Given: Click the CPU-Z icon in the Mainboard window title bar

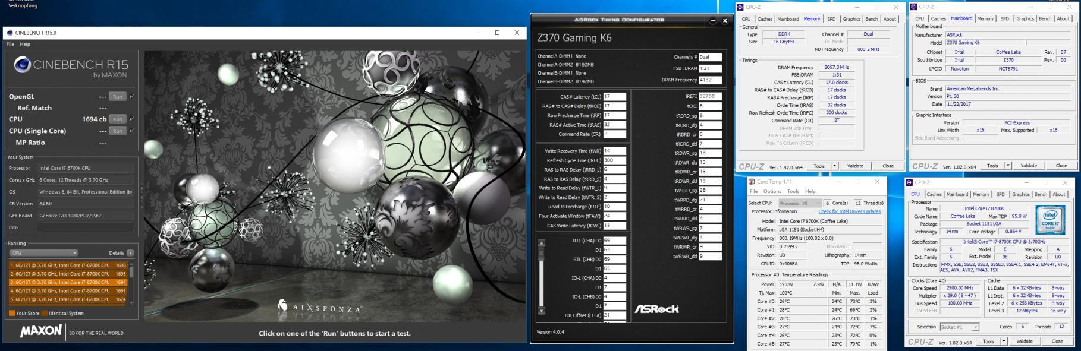Looking at the screenshot, I should [x=913, y=7].
